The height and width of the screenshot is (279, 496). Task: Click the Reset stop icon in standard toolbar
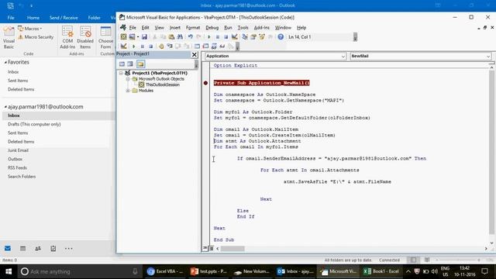pyautogui.click(x=226, y=37)
